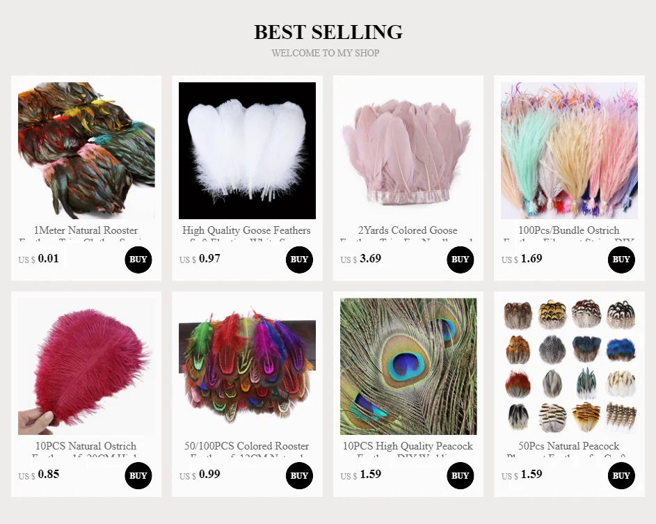Open the High Quality Goose Feathers link
The height and width of the screenshot is (524, 656).
[x=246, y=230]
